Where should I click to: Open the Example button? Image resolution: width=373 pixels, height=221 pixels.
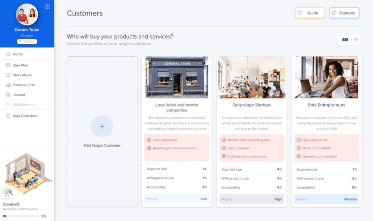[344, 13]
